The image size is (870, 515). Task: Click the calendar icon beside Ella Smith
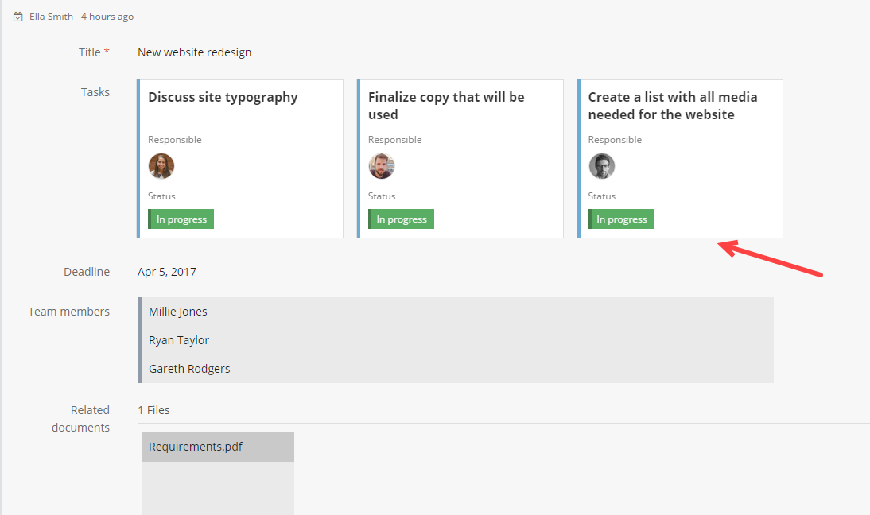pos(18,17)
